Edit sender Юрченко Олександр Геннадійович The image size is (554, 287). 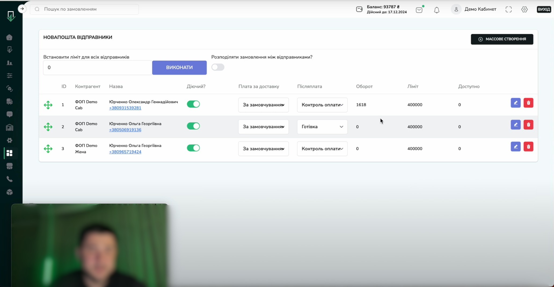(x=516, y=103)
